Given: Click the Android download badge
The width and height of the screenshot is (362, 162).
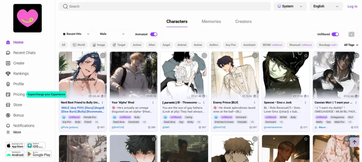Looking at the screenshot, I should tap(15, 154).
